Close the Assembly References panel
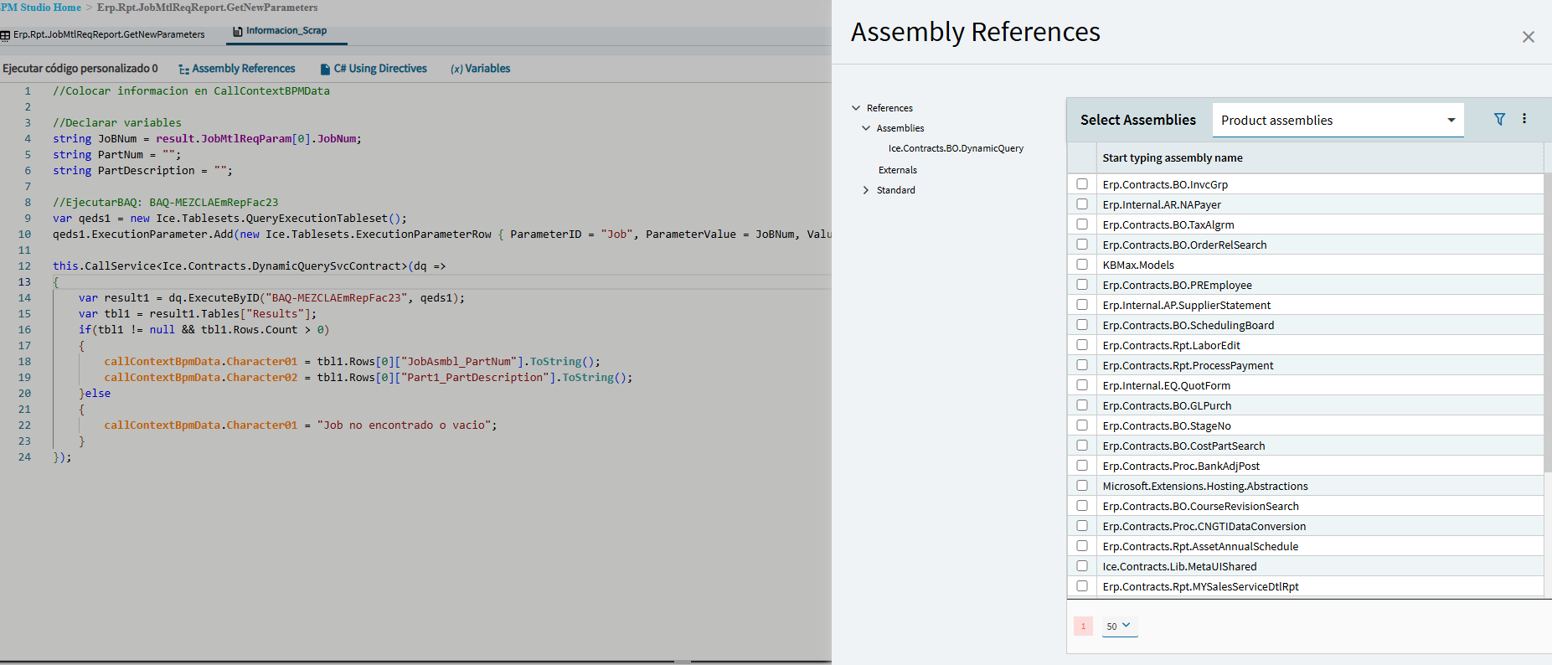The width and height of the screenshot is (1552, 665). tap(1528, 37)
